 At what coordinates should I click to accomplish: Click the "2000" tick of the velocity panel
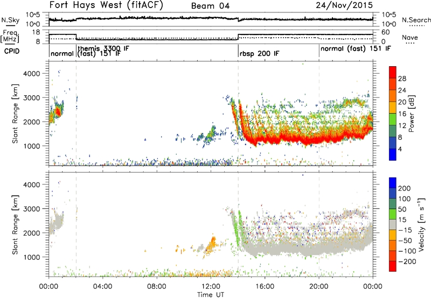tap(31, 233)
